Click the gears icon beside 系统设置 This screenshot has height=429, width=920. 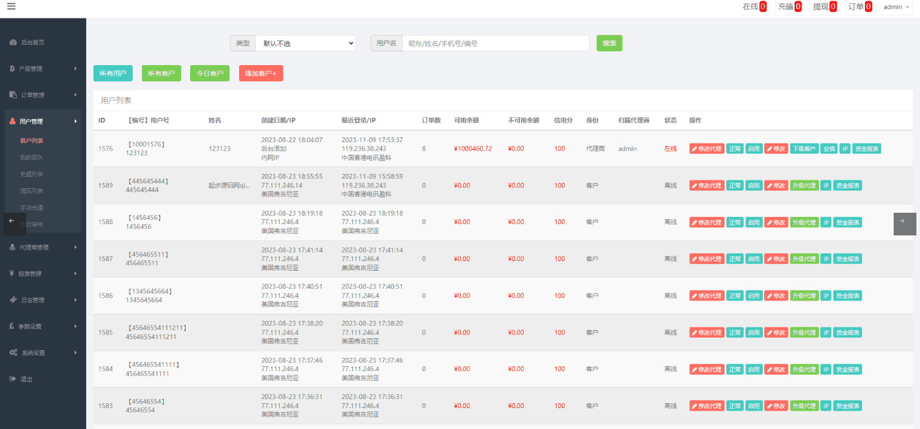(13, 353)
